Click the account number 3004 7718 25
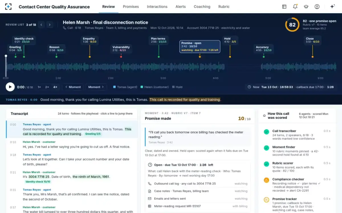This screenshot has width=342, height=213. pos(39,177)
